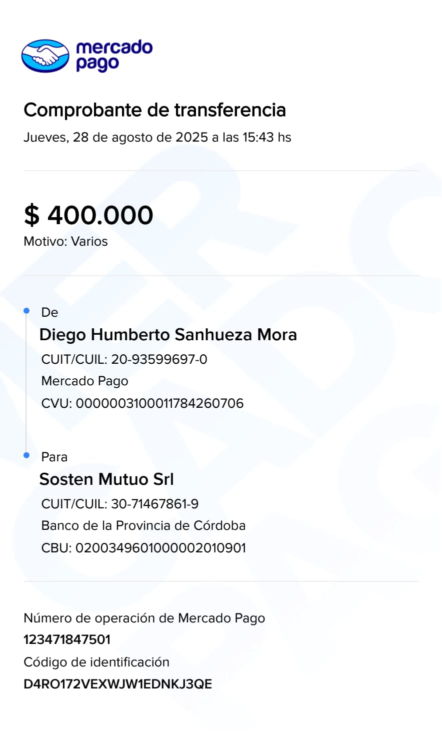Click the blue dot beside "Para"
This screenshot has width=442, height=734.
point(27,455)
